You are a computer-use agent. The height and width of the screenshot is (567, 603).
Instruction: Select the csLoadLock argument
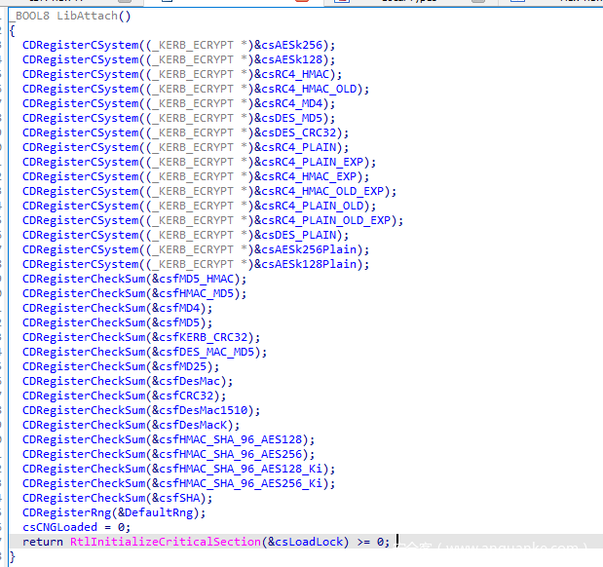pos(309,542)
